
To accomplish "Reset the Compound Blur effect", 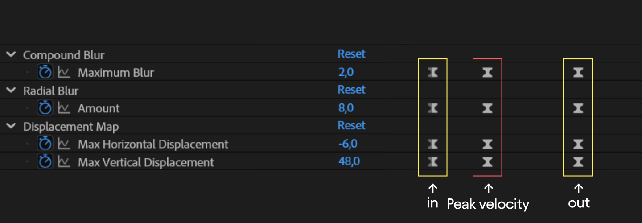I will [351, 54].
